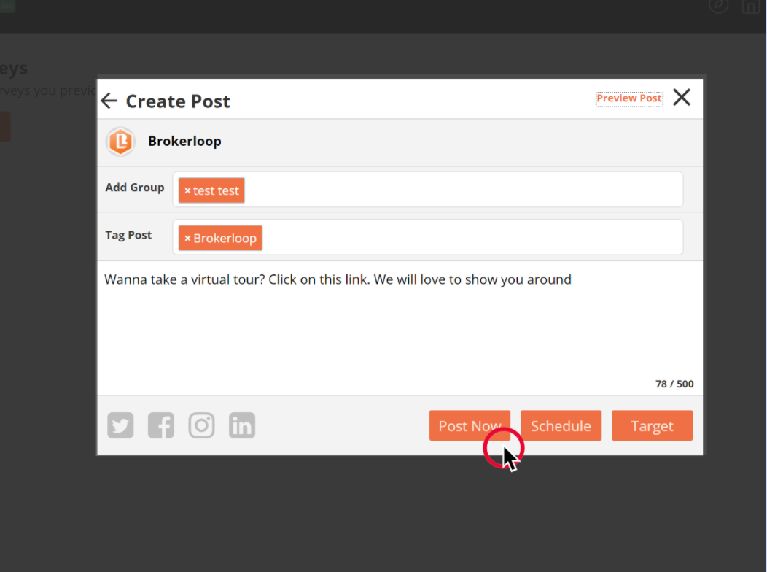Click the Brokerloop account name
The image size is (767, 572).
click(184, 142)
